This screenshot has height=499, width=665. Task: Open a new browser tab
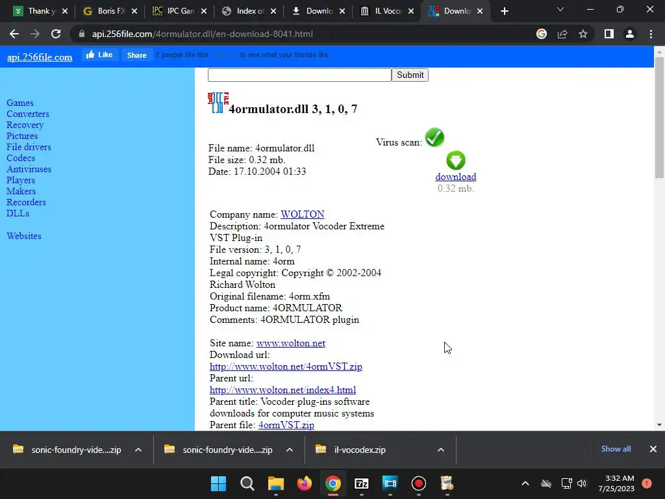click(x=504, y=12)
